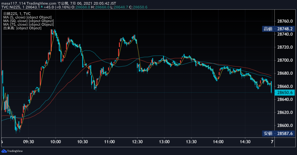Click the current price tag 28650.6

click(x=285, y=93)
